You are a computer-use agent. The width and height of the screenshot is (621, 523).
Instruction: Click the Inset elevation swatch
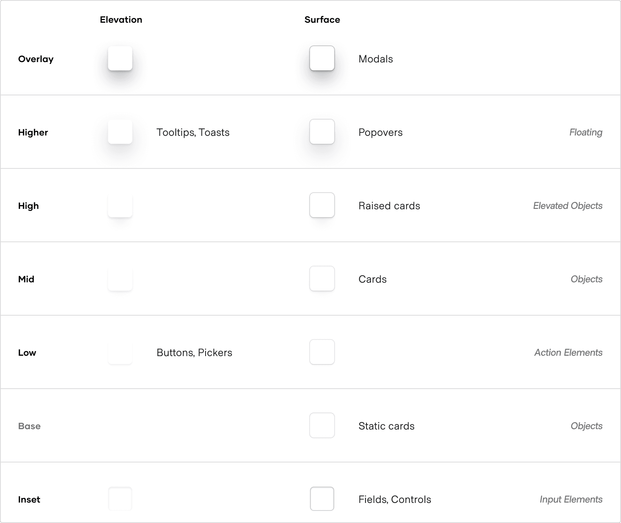pos(120,499)
